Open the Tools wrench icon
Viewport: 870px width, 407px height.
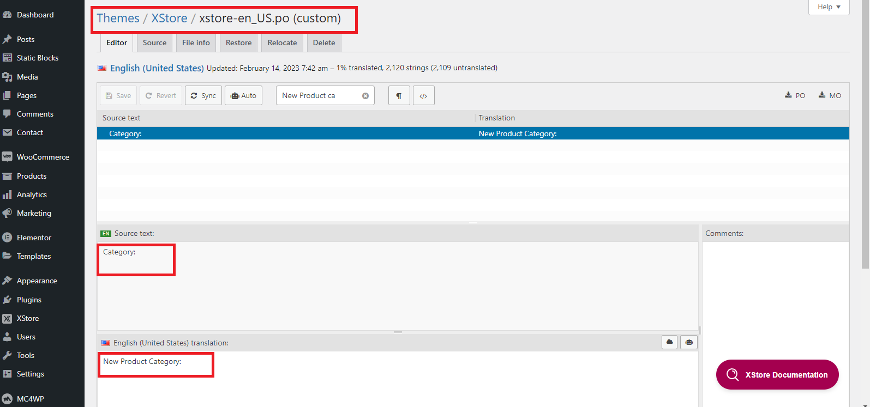7,355
